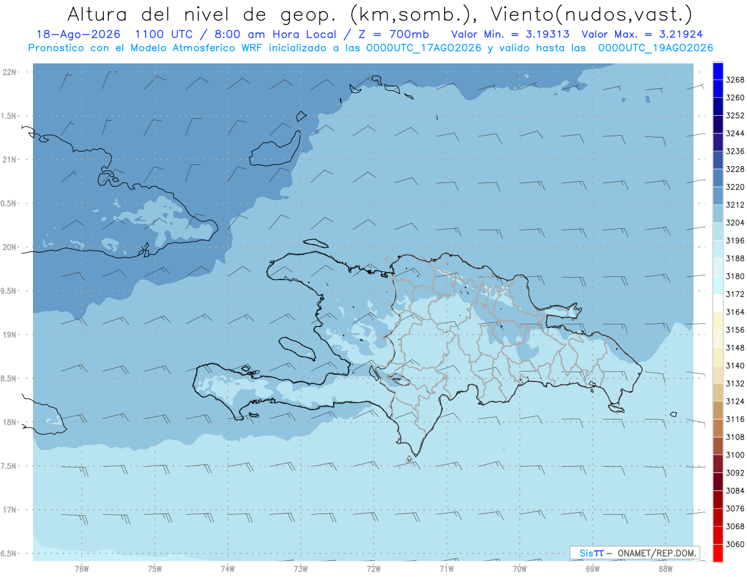
Task: Click the SisTT – ONAMET/REP.DOM. label box
Action: (x=634, y=553)
